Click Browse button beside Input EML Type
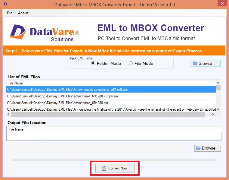Image resolution: width=229 pixels, height=180 pixels. click(x=205, y=63)
